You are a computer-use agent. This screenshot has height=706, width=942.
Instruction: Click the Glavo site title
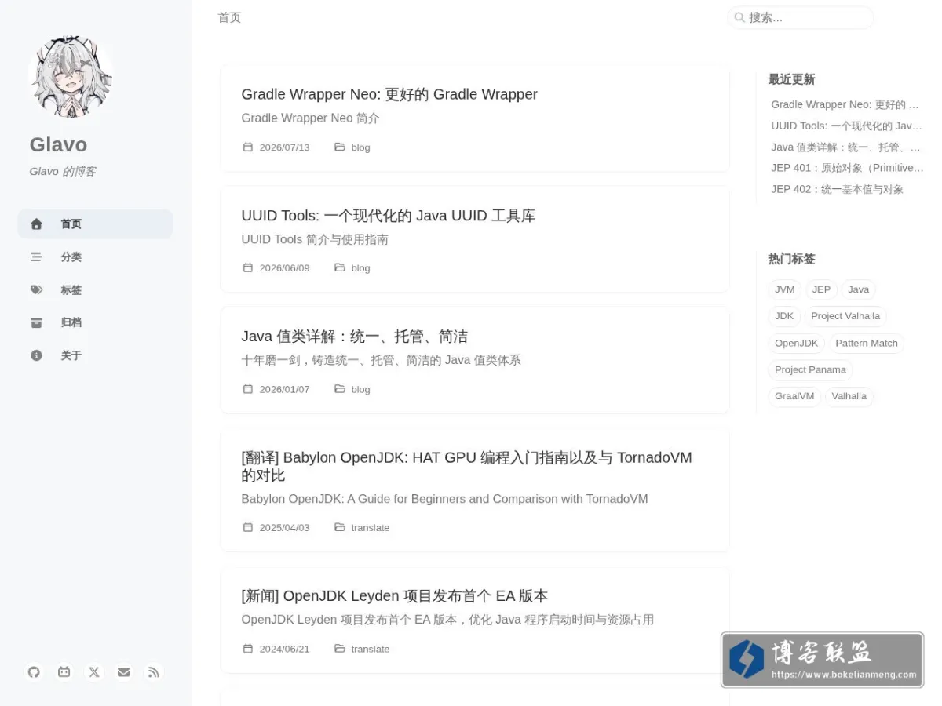click(58, 144)
